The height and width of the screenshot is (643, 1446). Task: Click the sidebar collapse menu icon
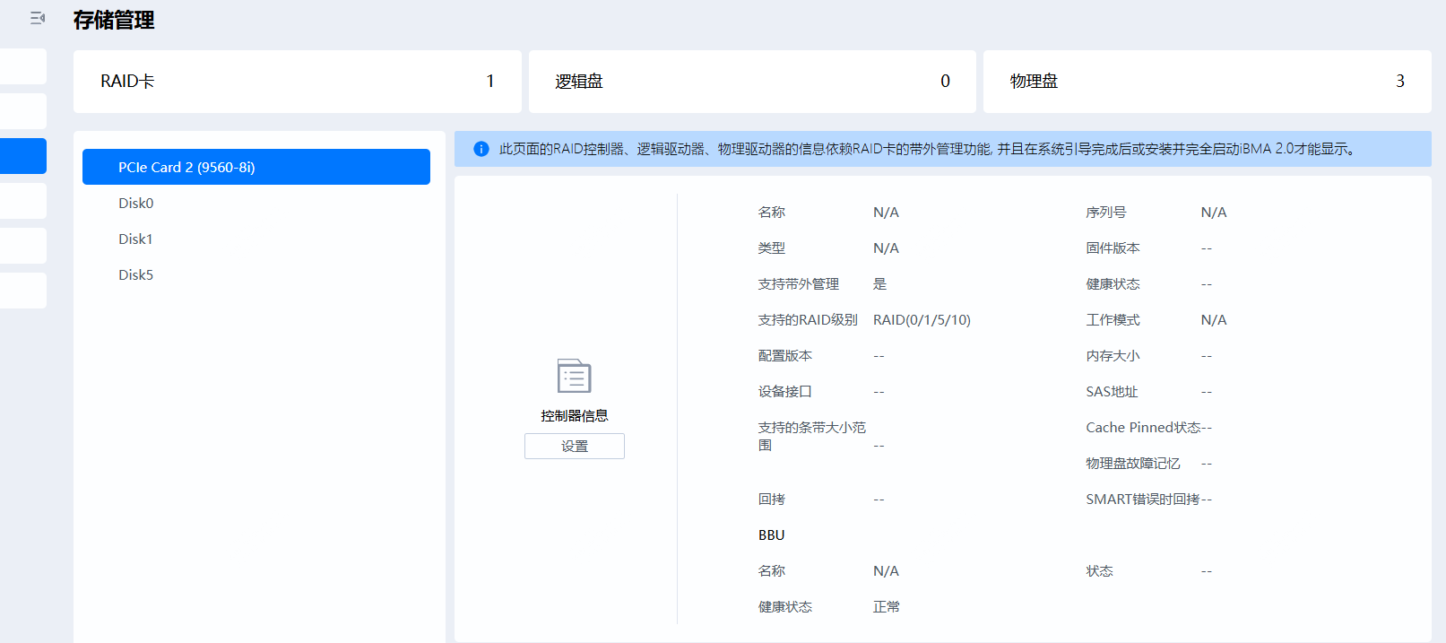[x=37, y=18]
